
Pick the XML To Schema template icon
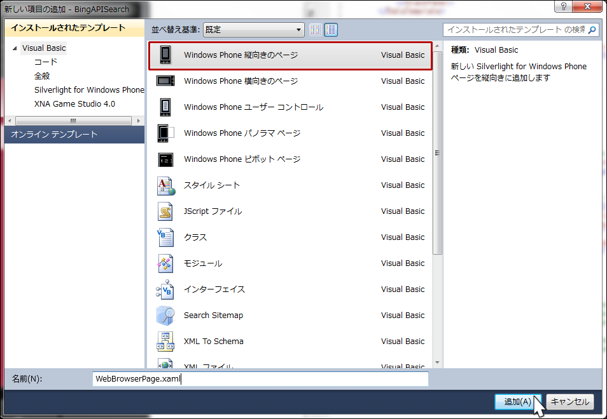[165, 342]
